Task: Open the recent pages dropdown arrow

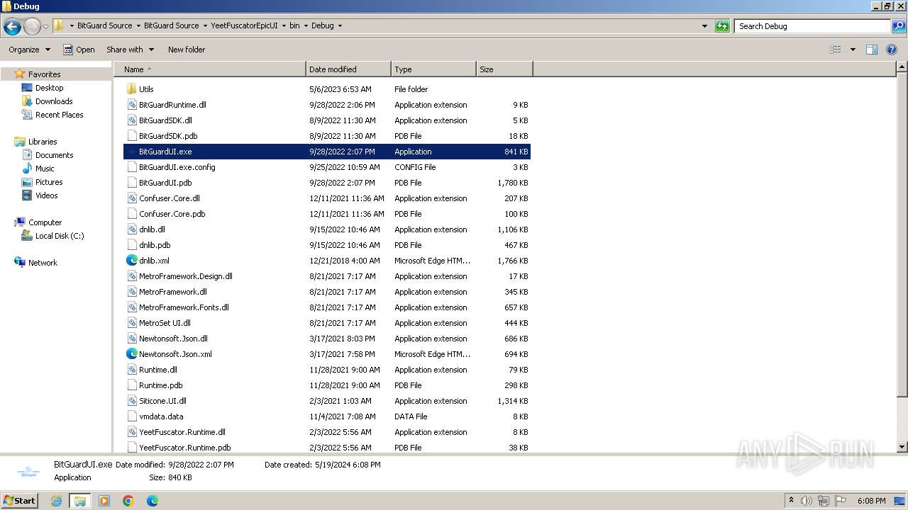Action: (x=46, y=26)
